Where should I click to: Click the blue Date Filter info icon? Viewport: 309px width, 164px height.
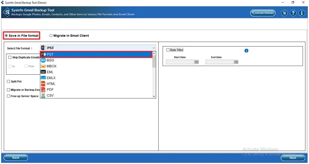(x=246, y=50)
